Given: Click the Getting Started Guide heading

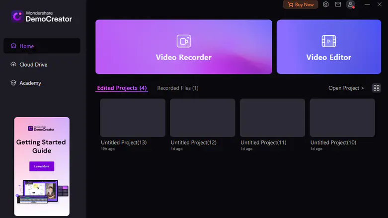Looking at the screenshot, I should (x=41, y=146).
